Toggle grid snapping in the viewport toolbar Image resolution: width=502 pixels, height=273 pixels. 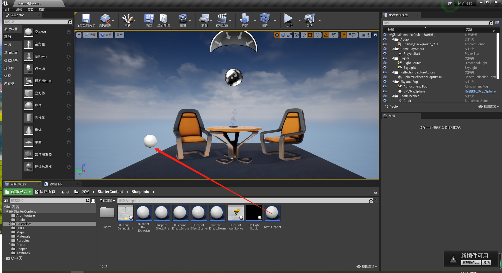click(x=310, y=35)
